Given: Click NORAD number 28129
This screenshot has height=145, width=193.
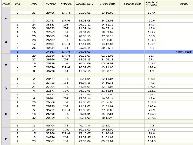Looking at the screenshot, I should (50, 106).
